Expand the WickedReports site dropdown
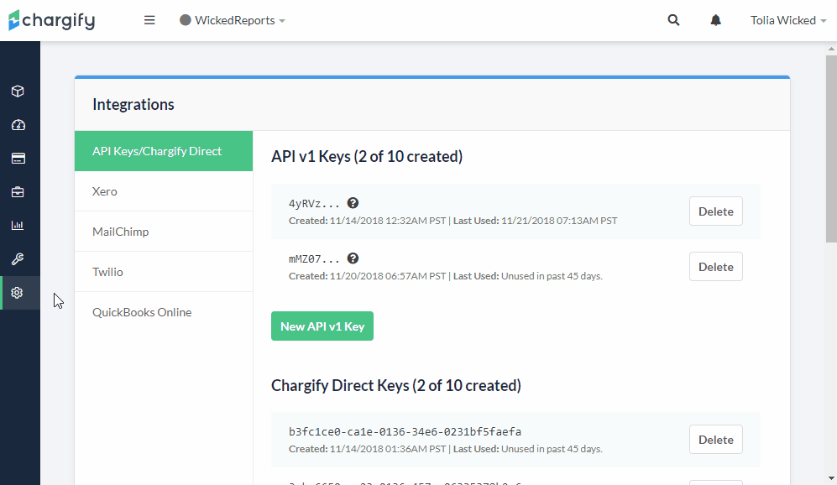This screenshot has width=837, height=485. [233, 20]
